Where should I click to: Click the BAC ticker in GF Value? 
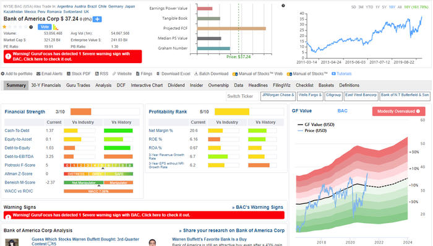point(343,111)
